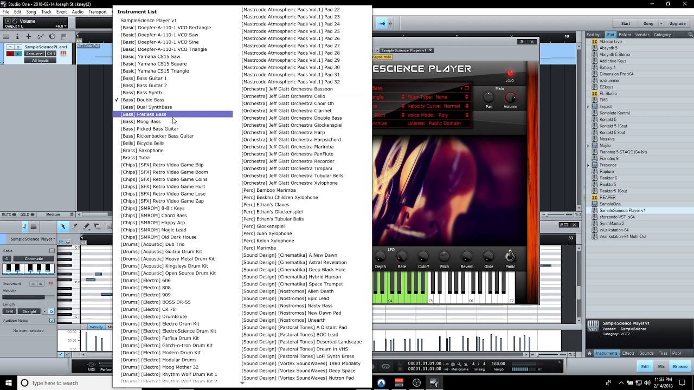694x390 pixels.
Task: Expand the Mojito instrument entry
Action: (588, 146)
